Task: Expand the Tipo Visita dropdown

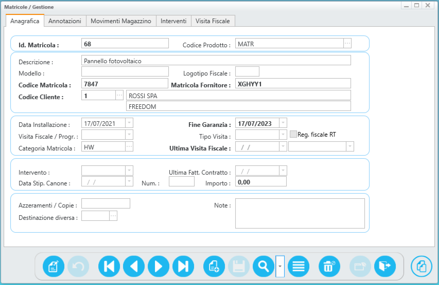Action: click(x=283, y=135)
